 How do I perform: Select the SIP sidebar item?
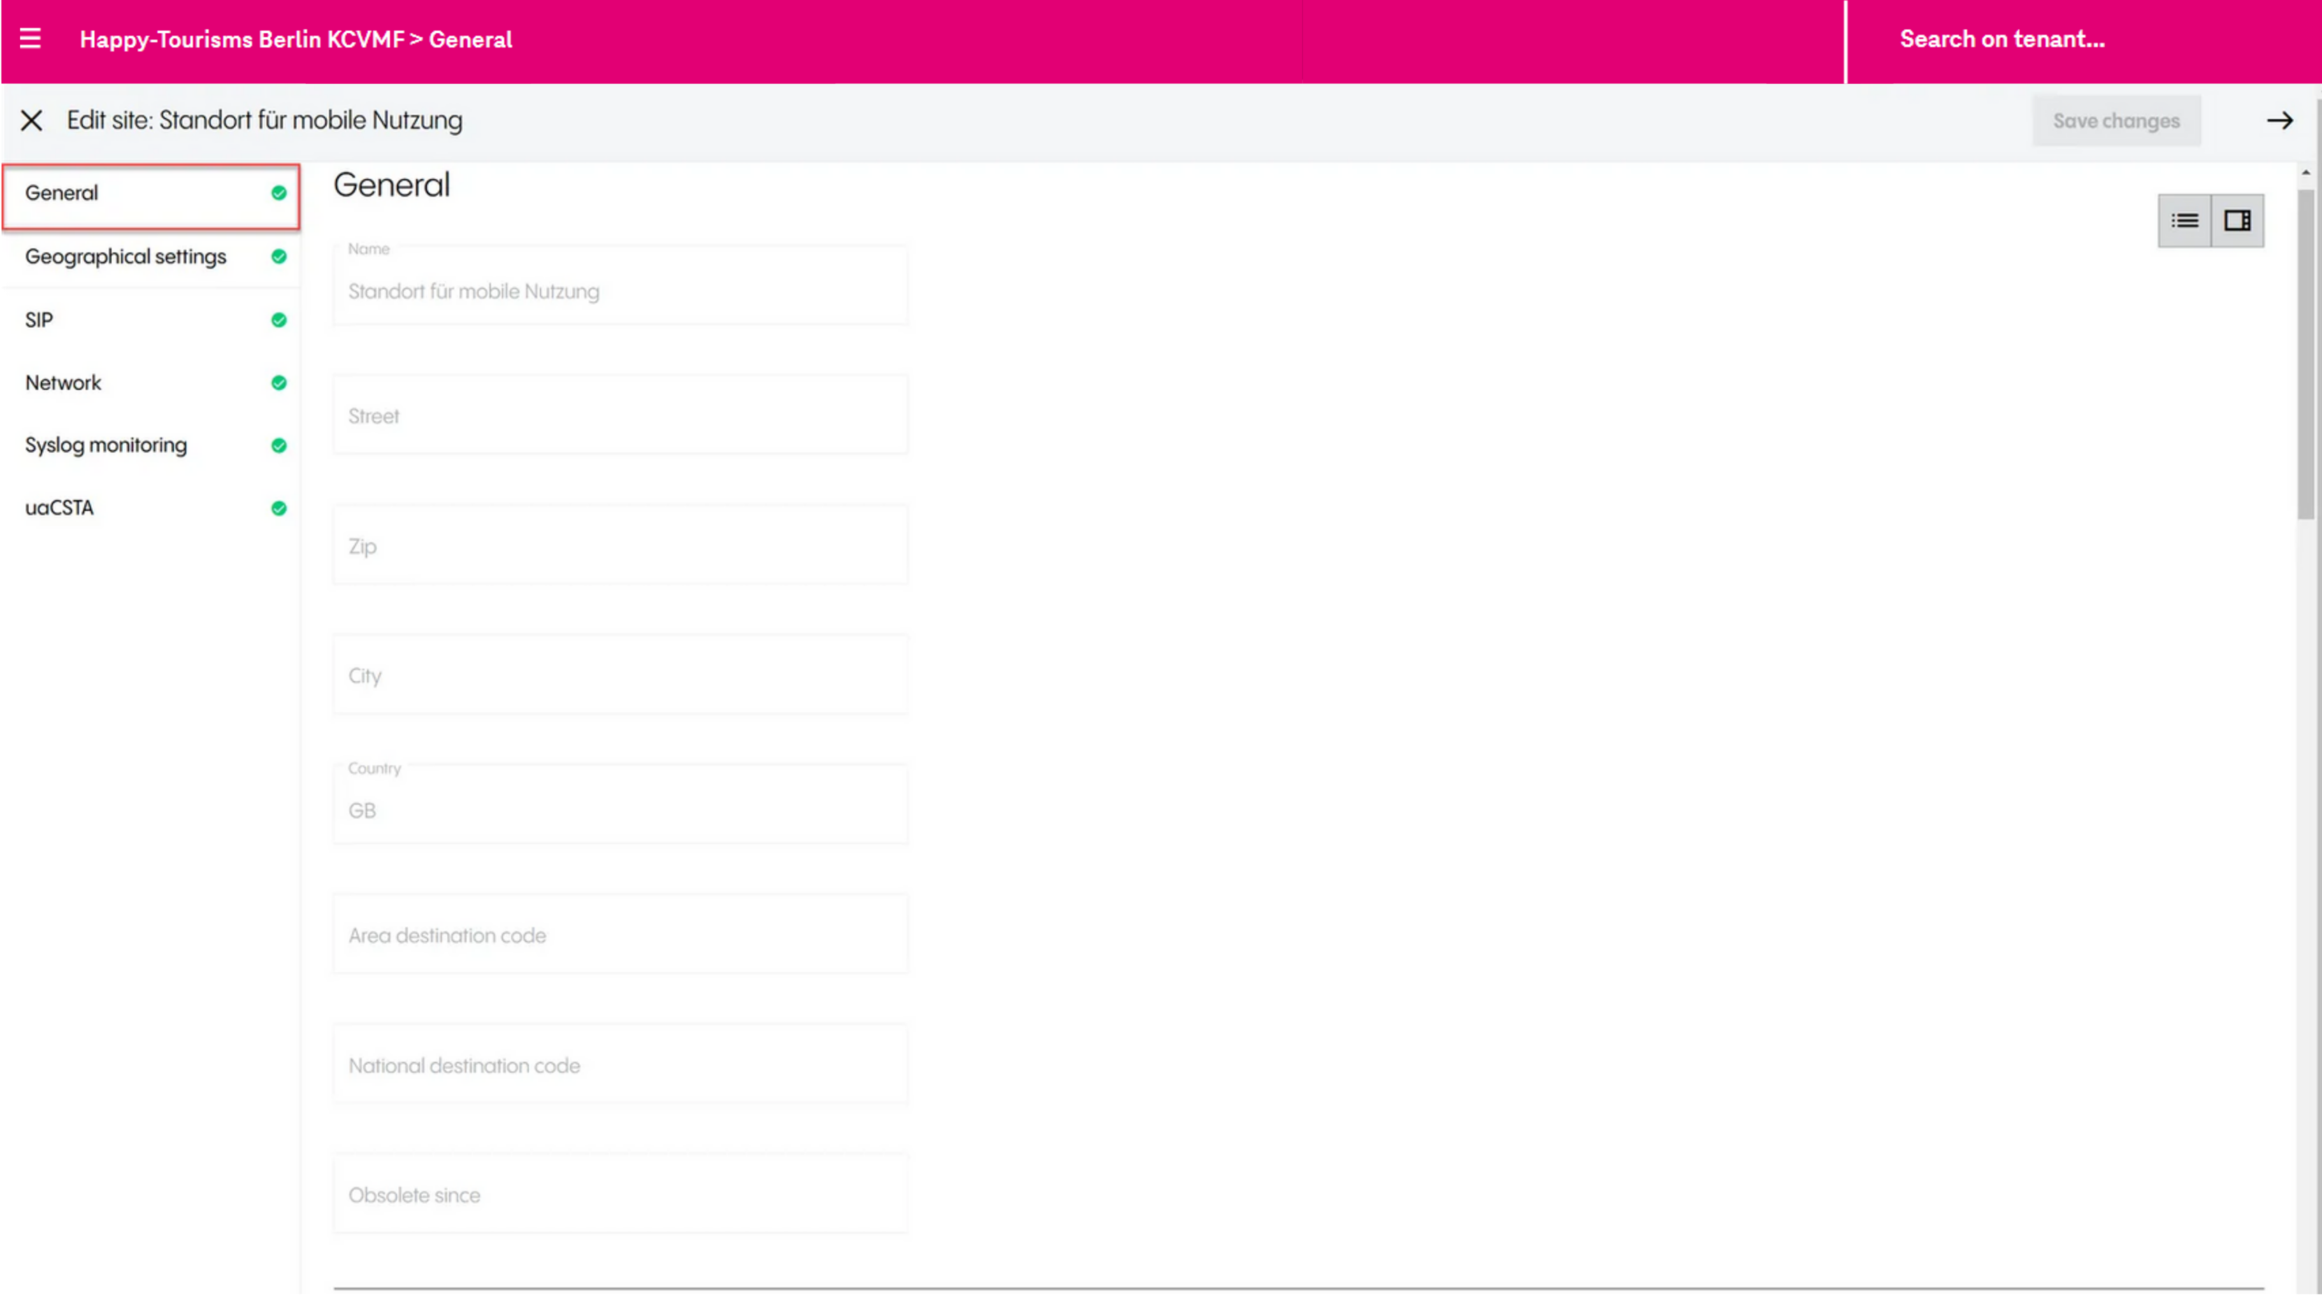[x=39, y=321]
